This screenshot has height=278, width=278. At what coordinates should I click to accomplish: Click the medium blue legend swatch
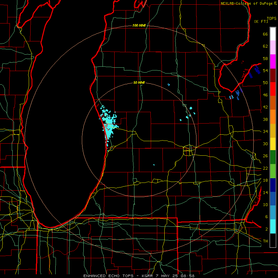273,199
